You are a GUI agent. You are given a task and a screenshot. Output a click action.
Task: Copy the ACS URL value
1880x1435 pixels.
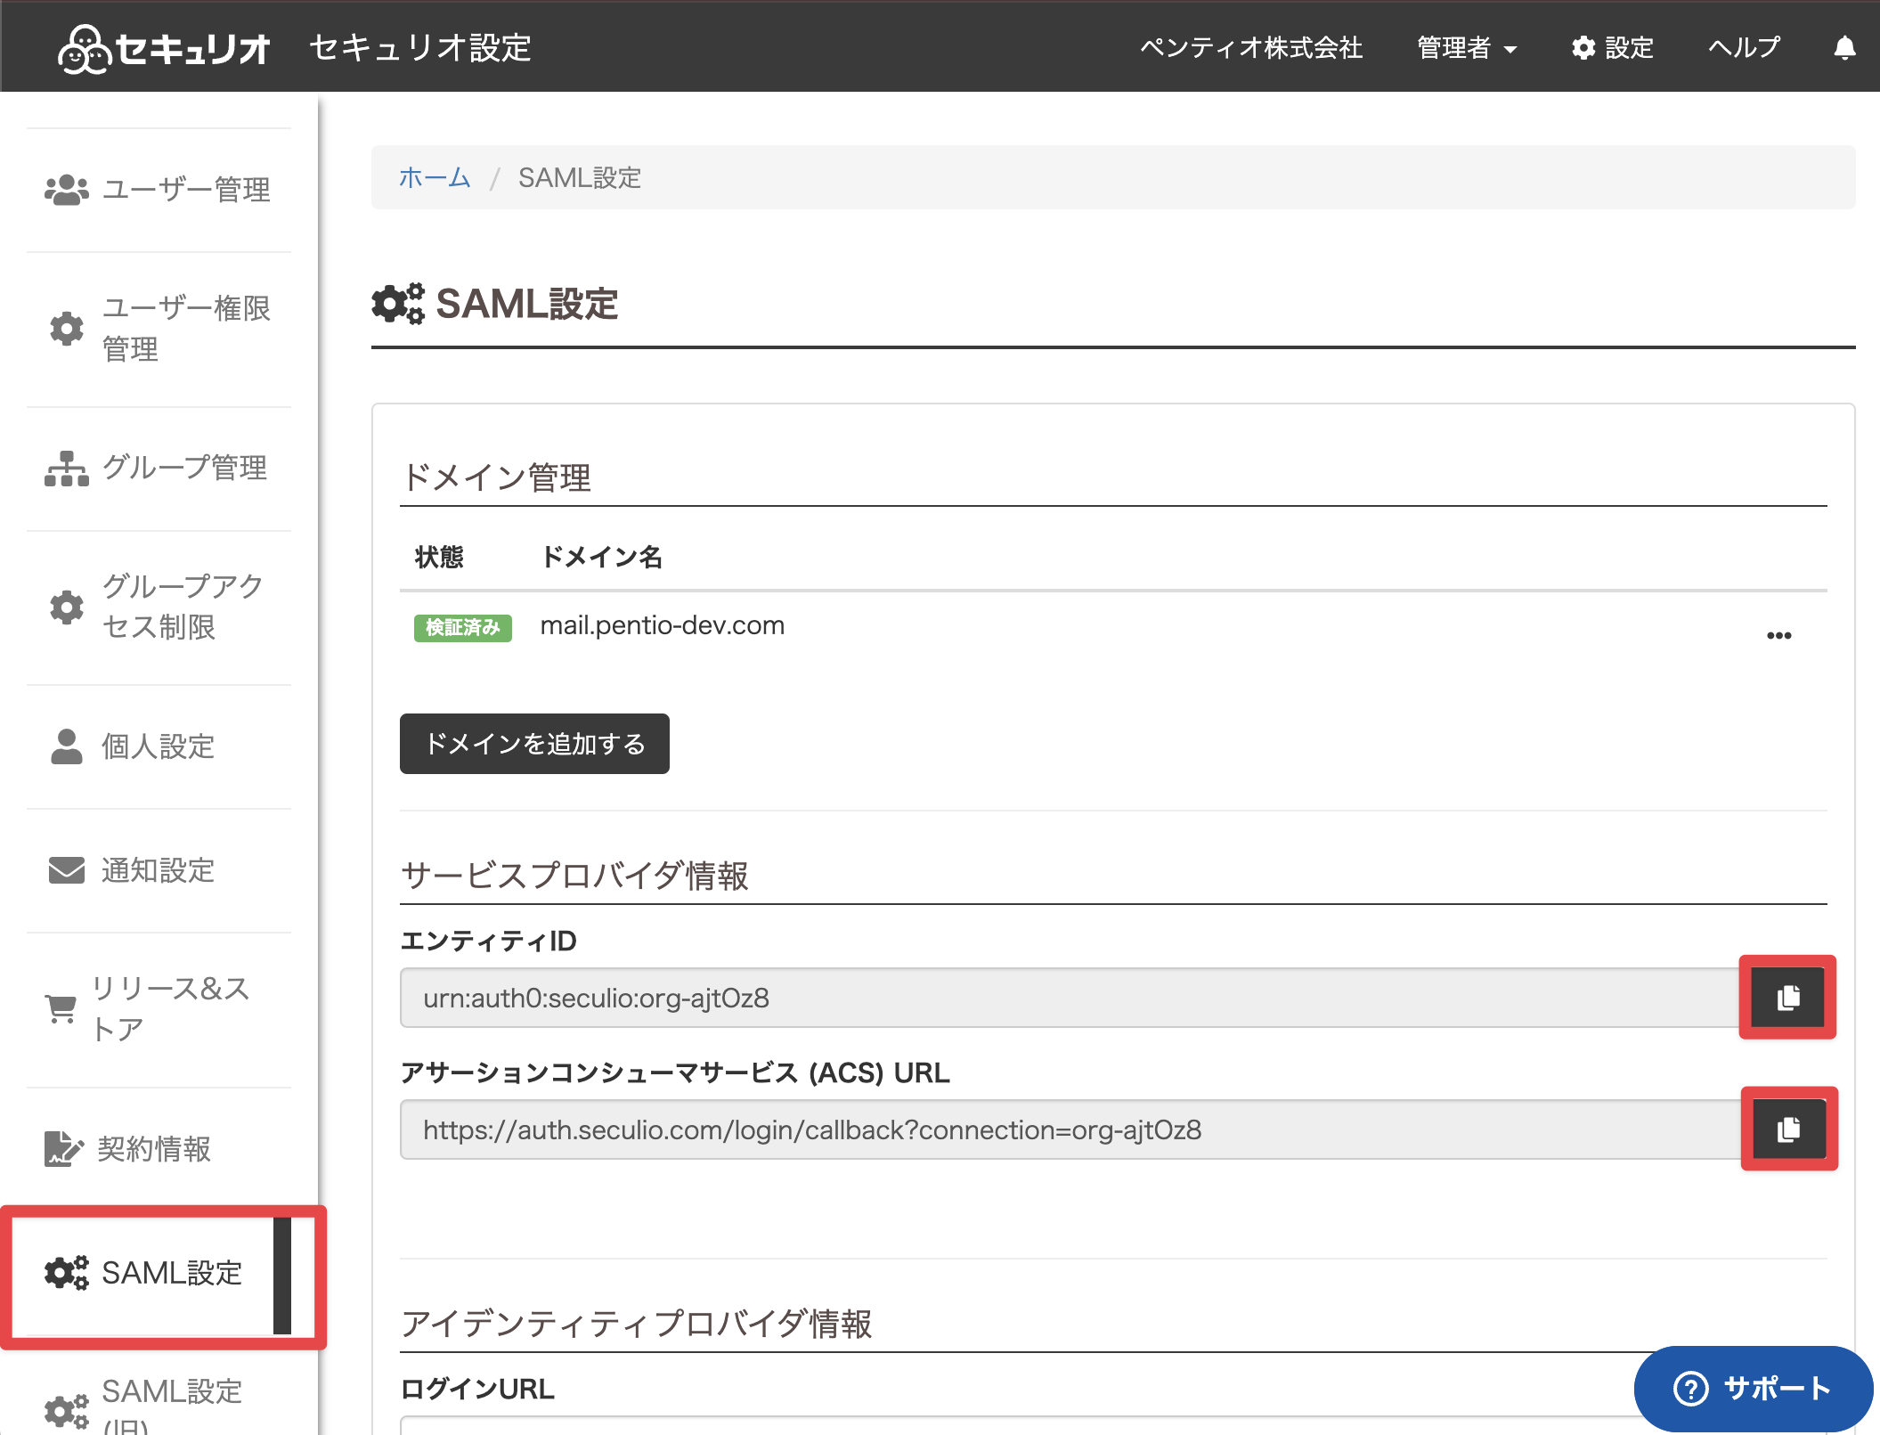[1788, 1129]
